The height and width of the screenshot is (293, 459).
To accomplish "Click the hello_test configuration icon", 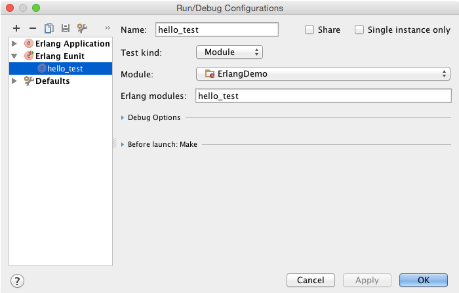I will tap(42, 68).
